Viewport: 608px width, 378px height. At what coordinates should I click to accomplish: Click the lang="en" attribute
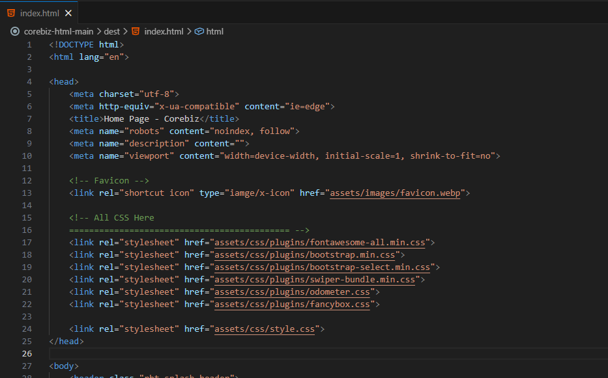pyautogui.click(x=102, y=57)
